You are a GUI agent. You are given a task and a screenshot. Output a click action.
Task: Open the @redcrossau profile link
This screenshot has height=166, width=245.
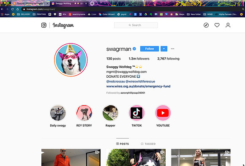click(115, 82)
